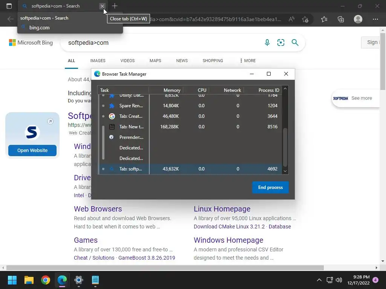Image resolution: width=386 pixels, height=289 pixels.
Task: Open Google Chrome from taskbar
Action: point(46,280)
